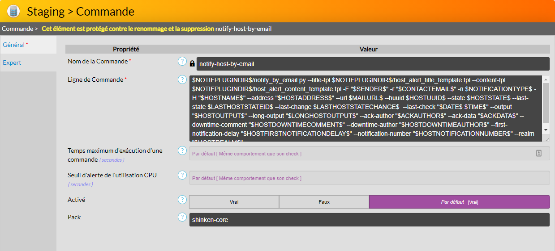Open help for Temps maximum d'exécution
The image size is (555, 251).
tap(182, 151)
